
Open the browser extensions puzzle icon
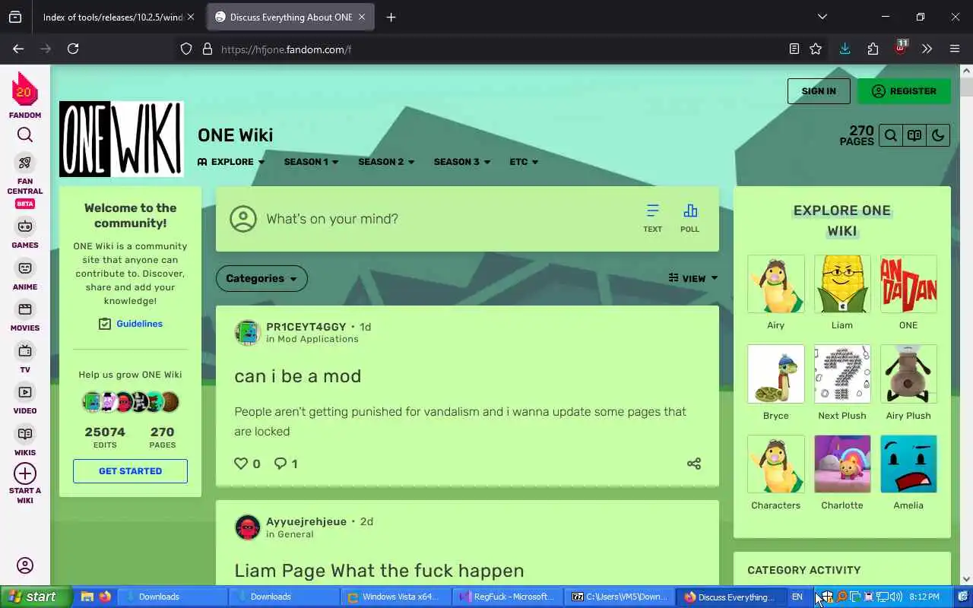pyautogui.click(x=873, y=49)
